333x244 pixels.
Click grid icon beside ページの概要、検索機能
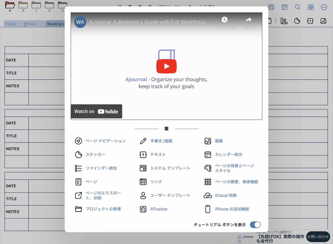point(208,182)
